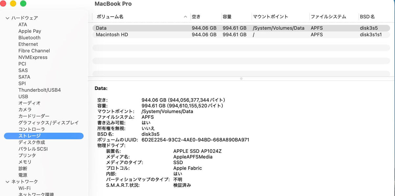This screenshot has width=395, height=196.
Task: Click the volume UUID value
Action: coord(195,140)
